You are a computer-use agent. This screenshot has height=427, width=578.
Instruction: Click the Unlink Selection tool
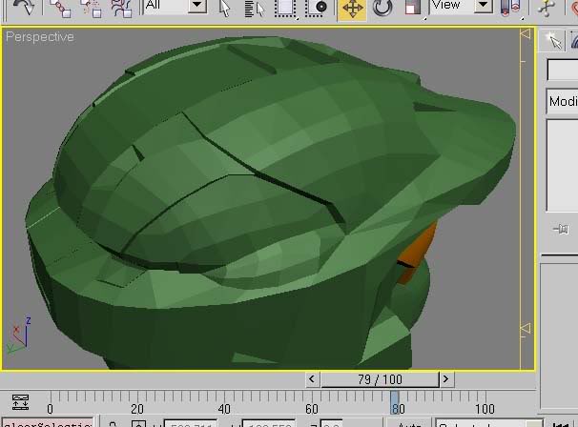click(91, 9)
